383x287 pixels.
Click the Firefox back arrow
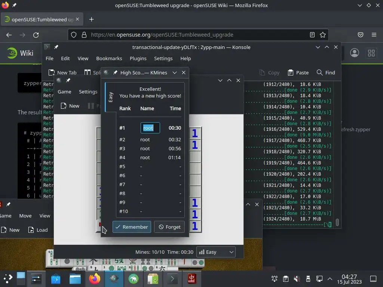pos(9,35)
